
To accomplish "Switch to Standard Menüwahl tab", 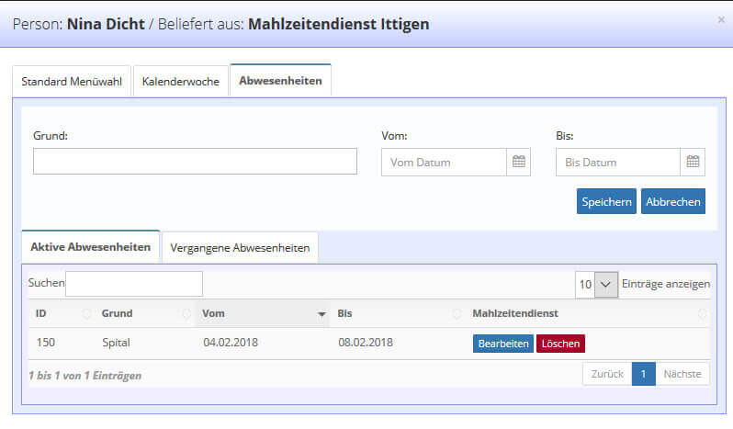I will (71, 81).
